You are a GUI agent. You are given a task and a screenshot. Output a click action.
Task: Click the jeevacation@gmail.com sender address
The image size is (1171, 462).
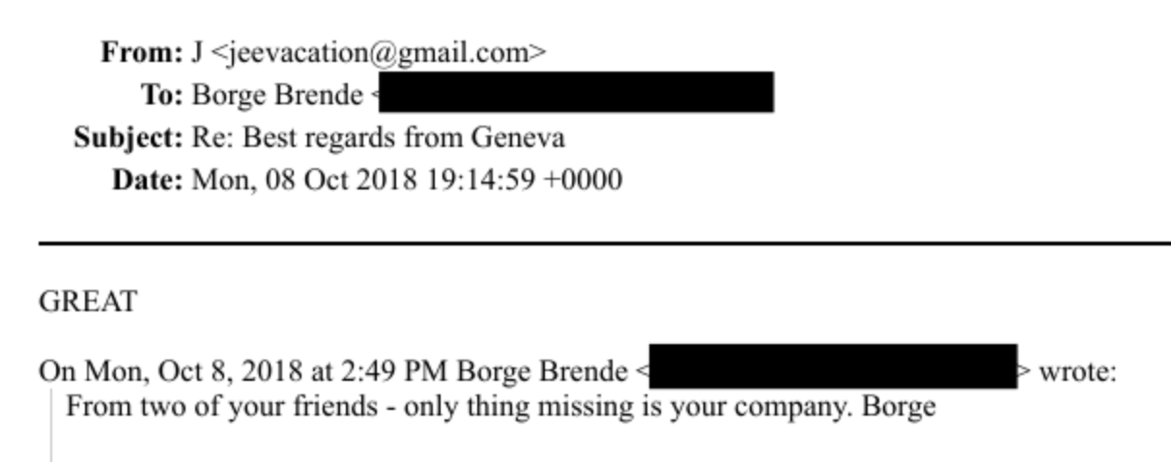tap(378, 52)
